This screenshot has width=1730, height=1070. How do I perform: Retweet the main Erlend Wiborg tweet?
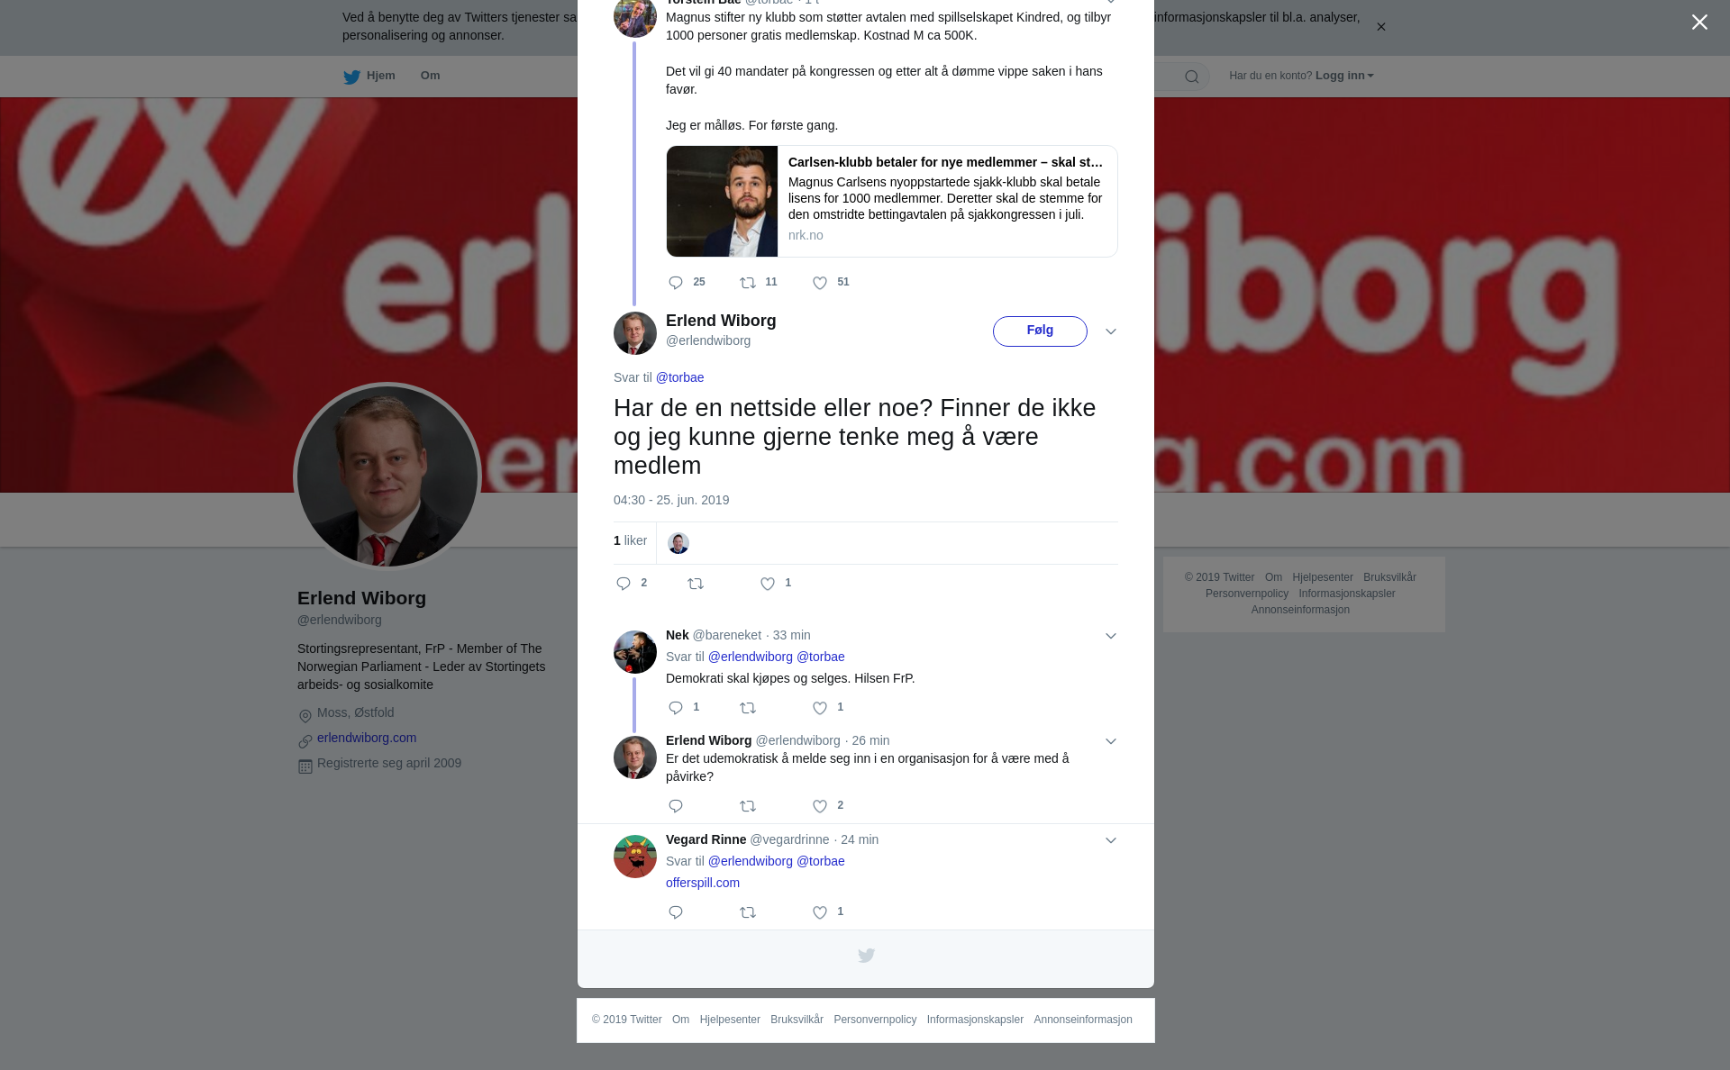pyautogui.click(x=696, y=585)
